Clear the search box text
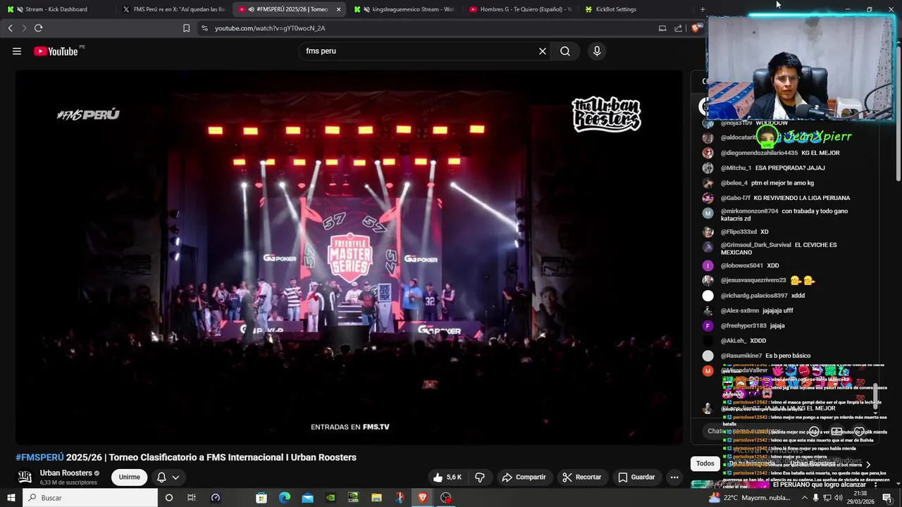Screen dimensions: 902x507 point(543,51)
